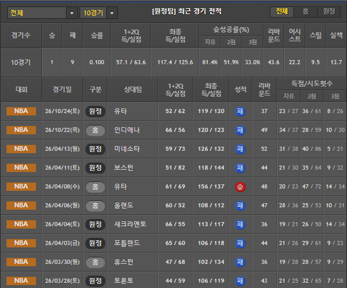Click the 패 result icon in 인디애나 row
Screen dimensions: 347x288
pyautogui.click(x=240, y=130)
